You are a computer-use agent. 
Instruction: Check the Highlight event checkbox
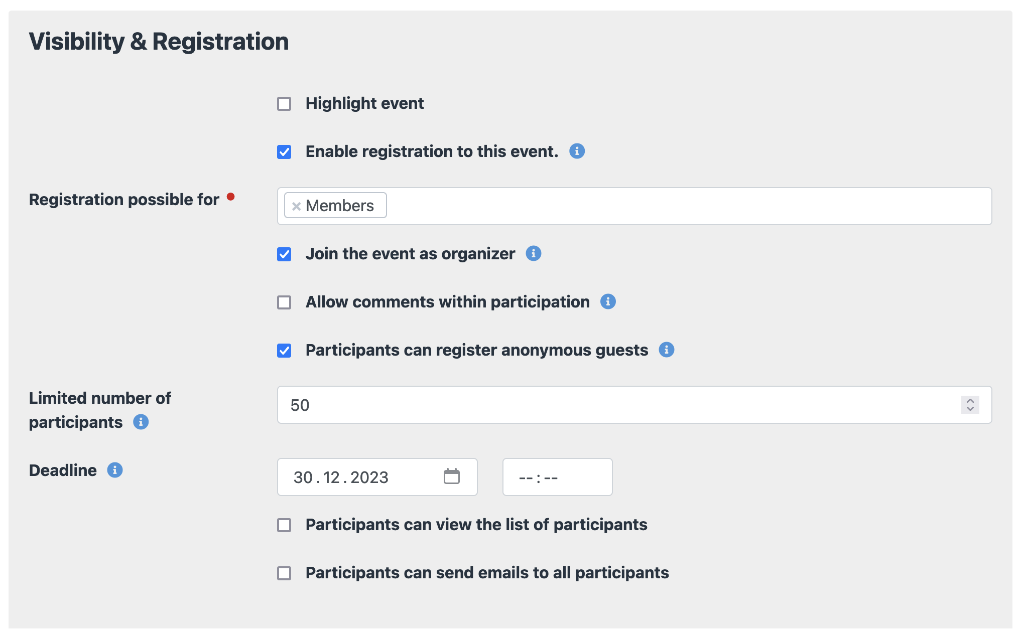click(284, 104)
